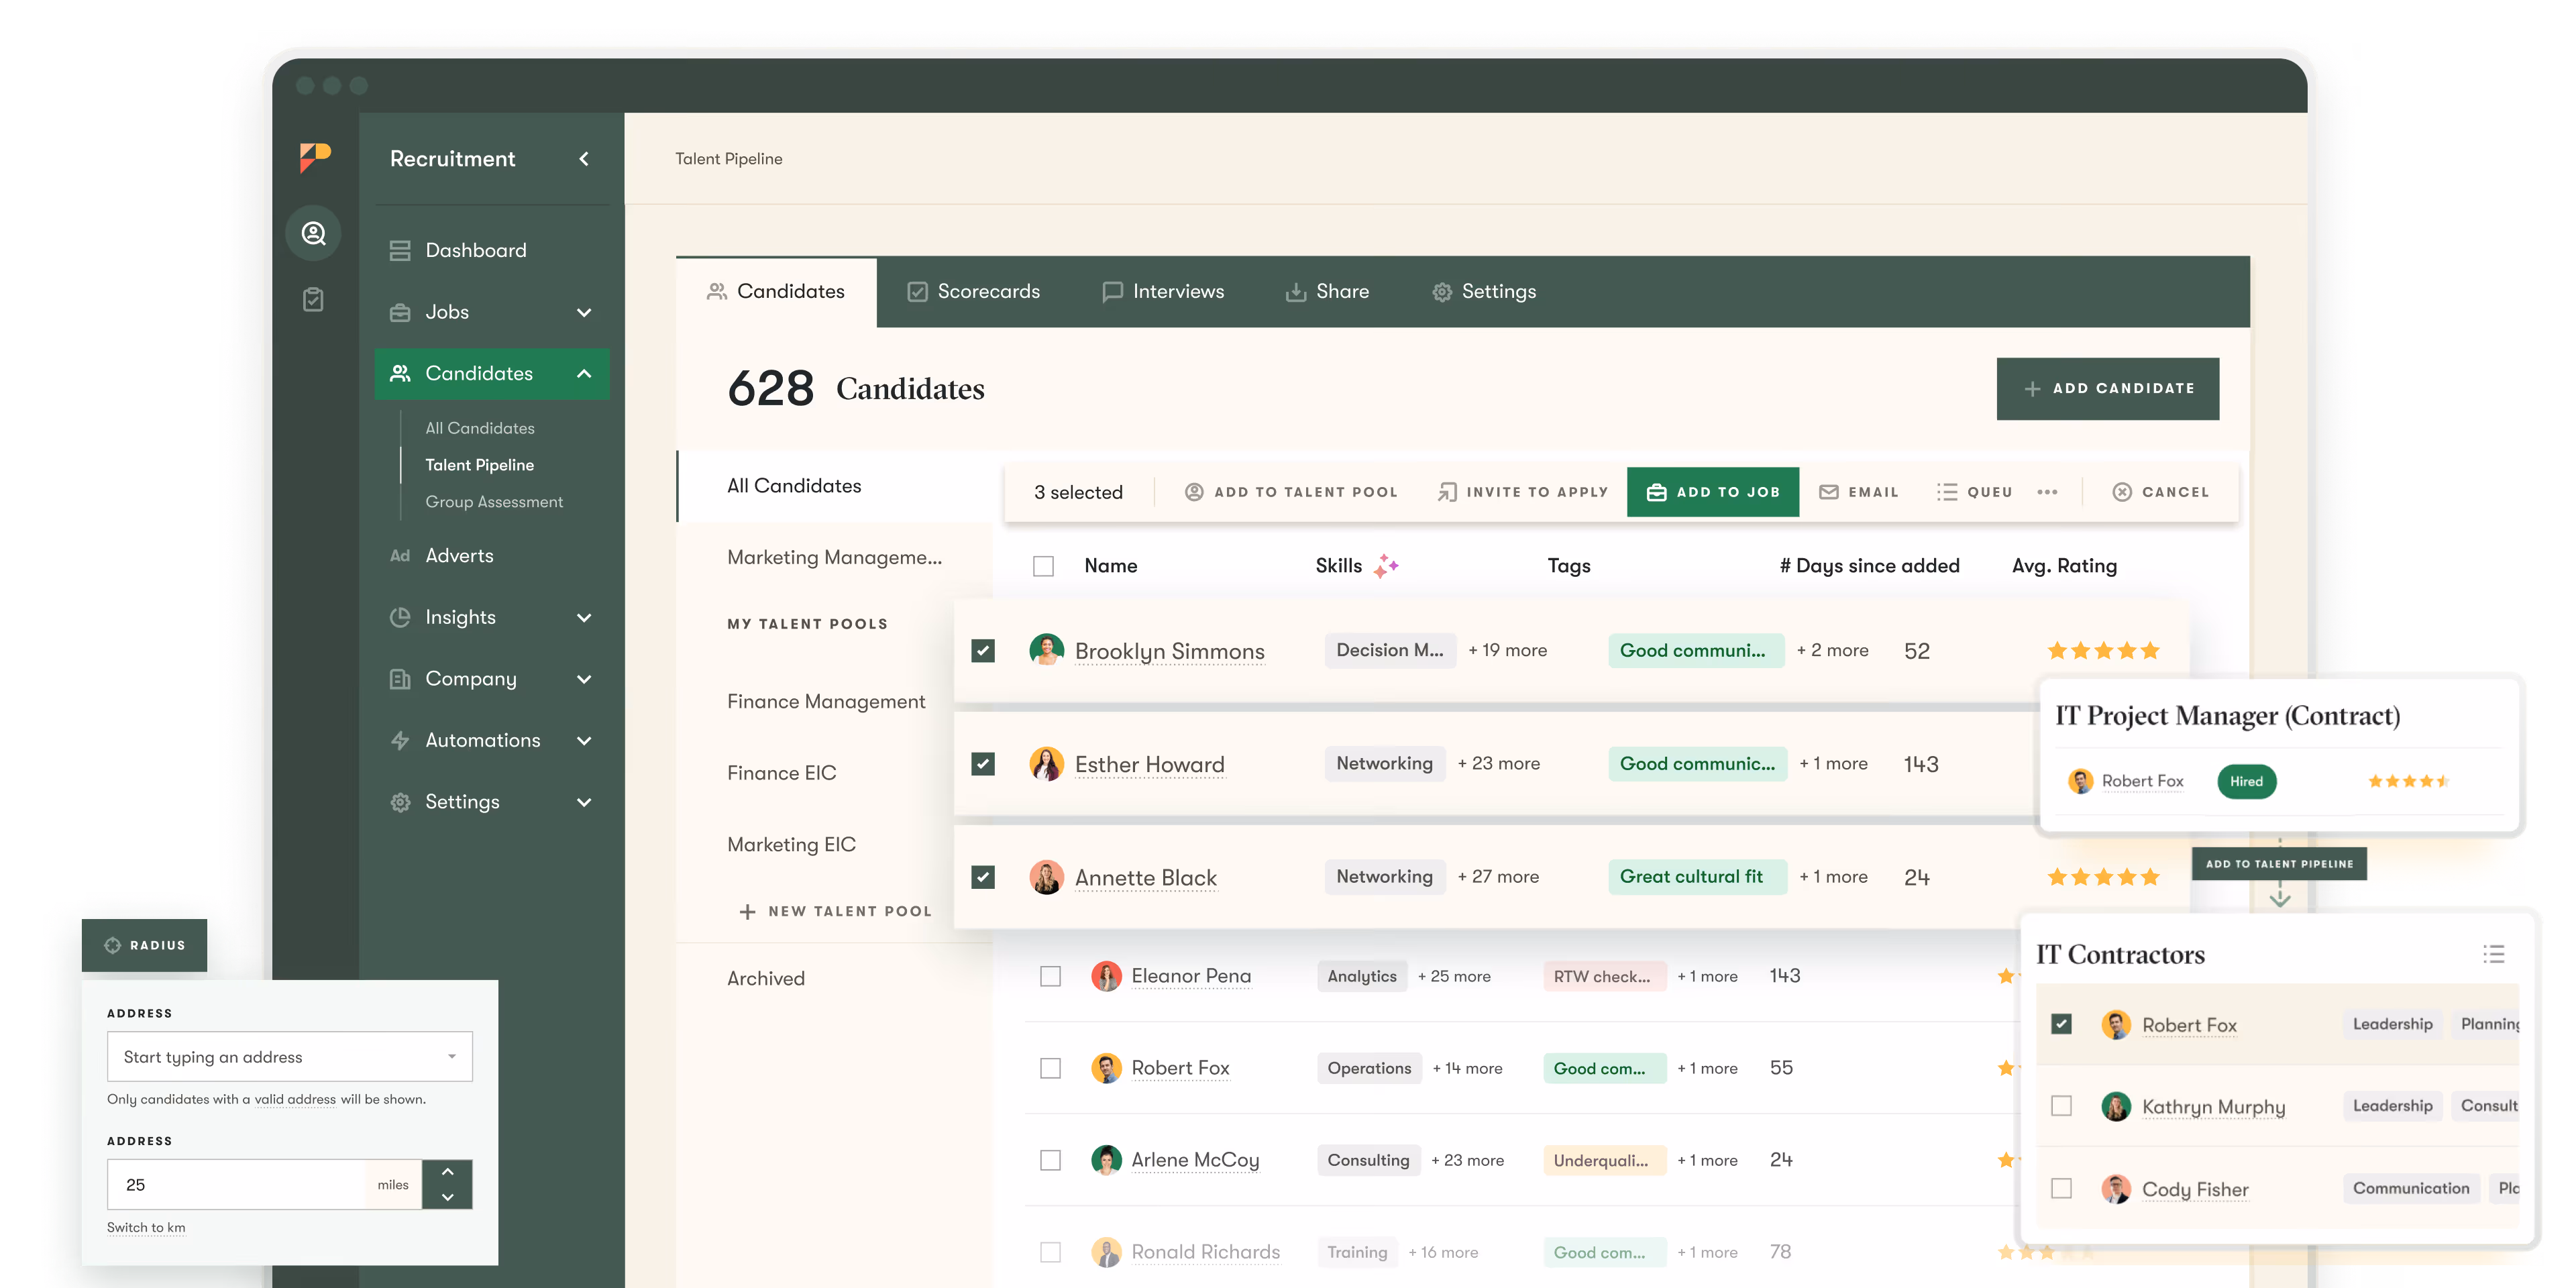Switch to the Interviews tab
The height and width of the screenshot is (1288, 2576).
(x=1163, y=291)
